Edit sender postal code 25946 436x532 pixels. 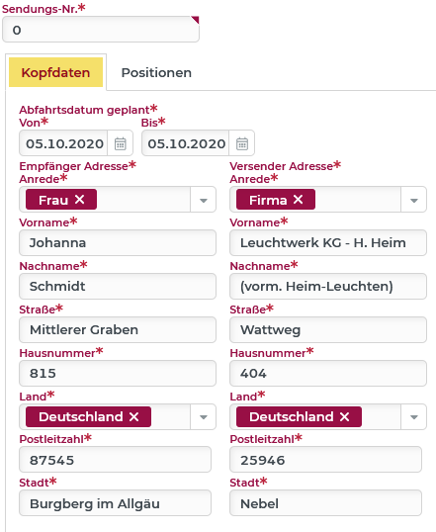[x=325, y=460]
